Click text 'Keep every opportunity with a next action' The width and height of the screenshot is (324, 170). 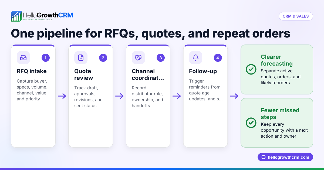pos(284,130)
